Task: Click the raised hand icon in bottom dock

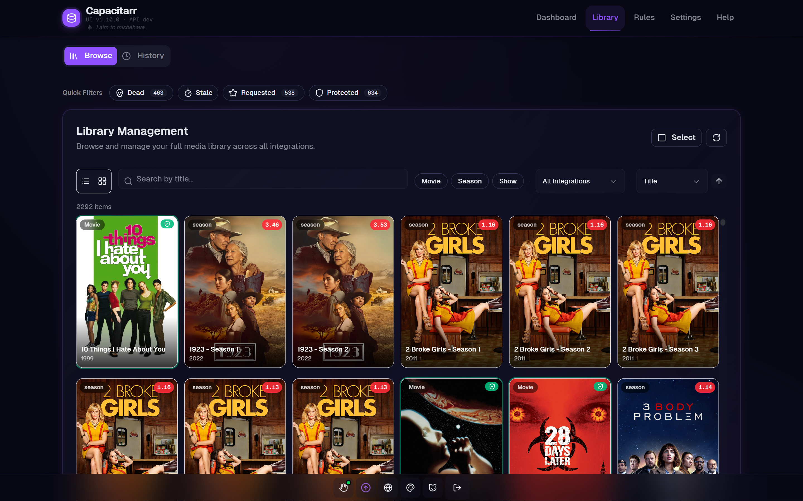Action: click(344, 487)
